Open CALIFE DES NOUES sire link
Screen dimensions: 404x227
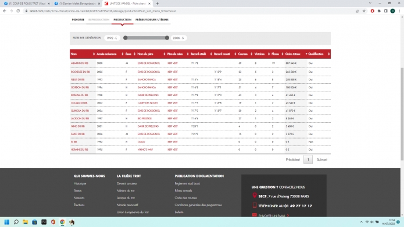148,103
